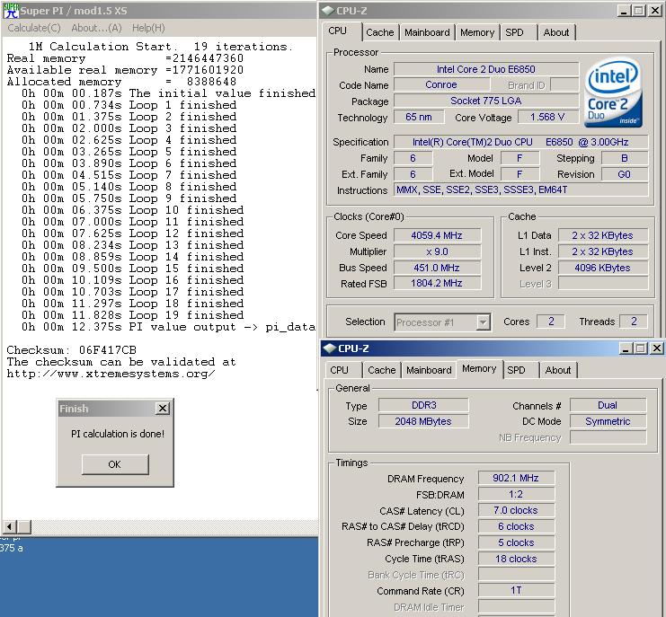This screenshot has width=666, height=617.
Task: Click the Super PI horizontal scrollbar thumb
Action: (23, 526)
